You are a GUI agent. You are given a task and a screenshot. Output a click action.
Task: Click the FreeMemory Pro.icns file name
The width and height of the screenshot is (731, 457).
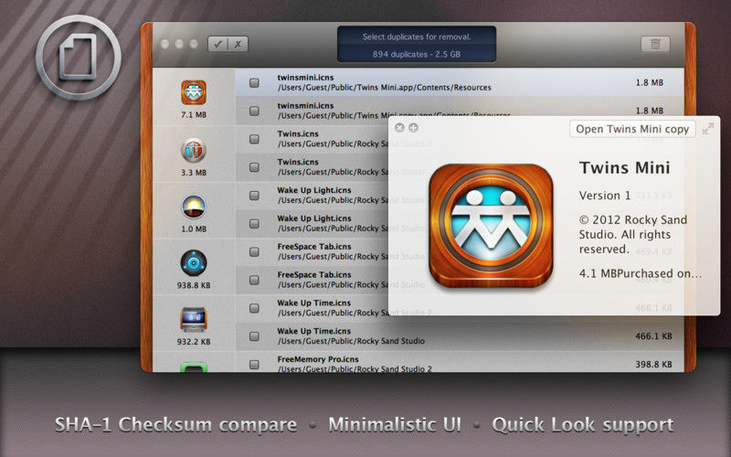point(318,359)
